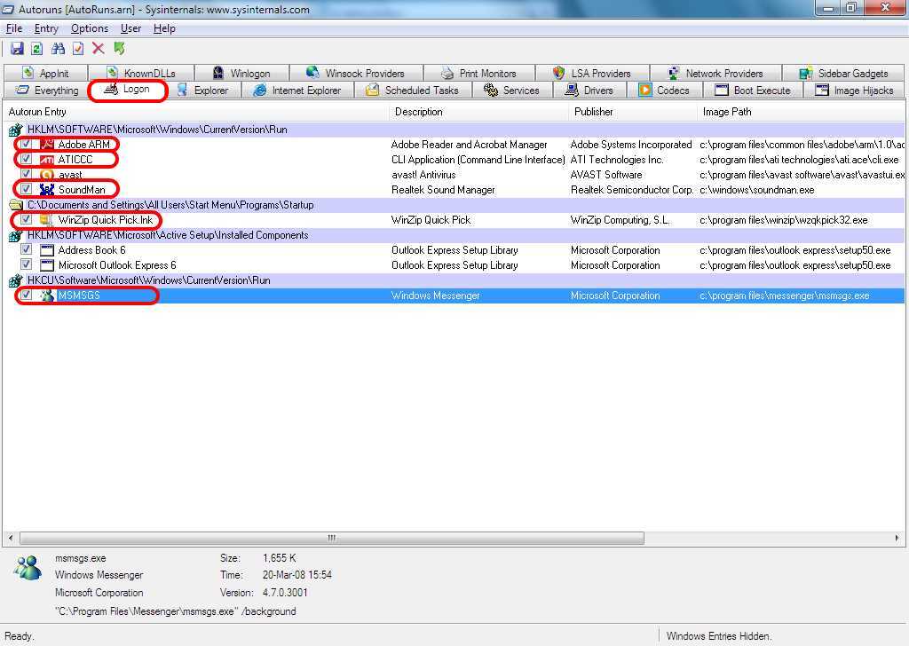
Task: Click the horizontal scrollbar right arrow
Action: [897, 539]
